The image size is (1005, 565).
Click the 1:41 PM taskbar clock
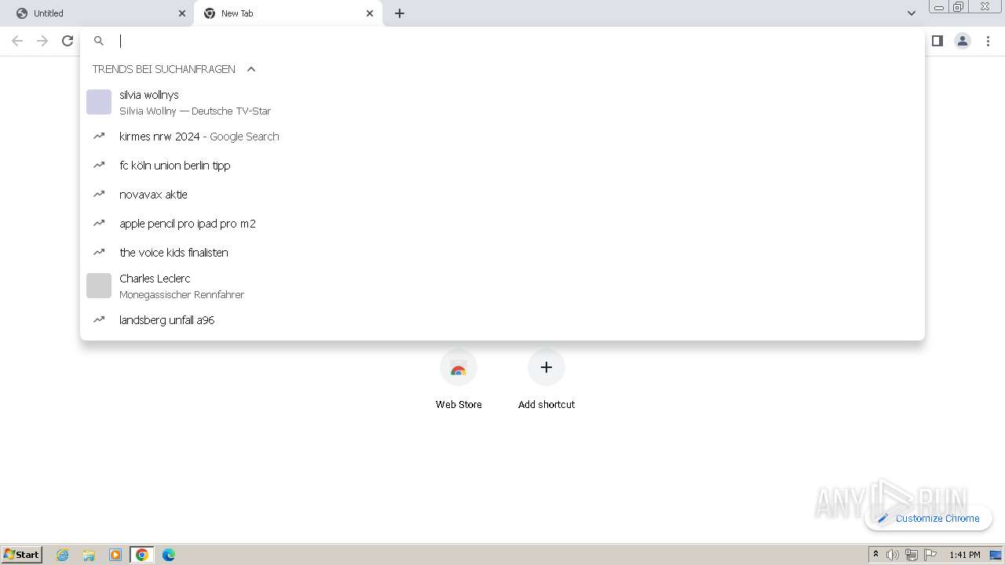click(965, 555)
